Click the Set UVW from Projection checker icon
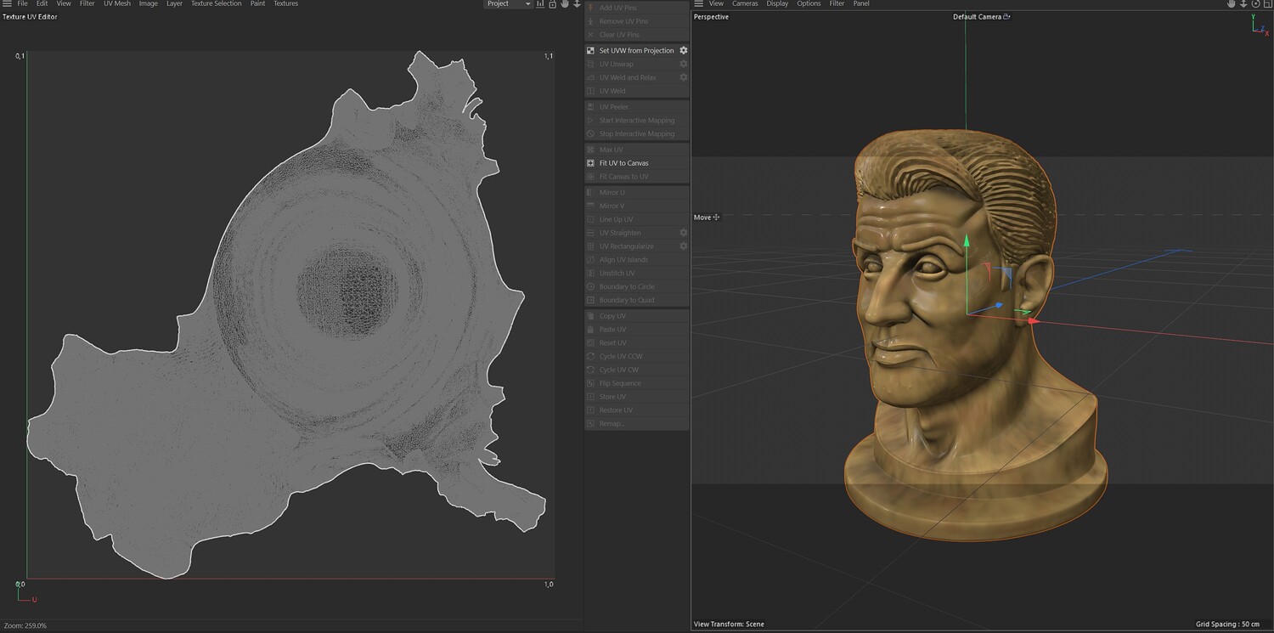The image size is (1274, 633). [x=590, y=51]
